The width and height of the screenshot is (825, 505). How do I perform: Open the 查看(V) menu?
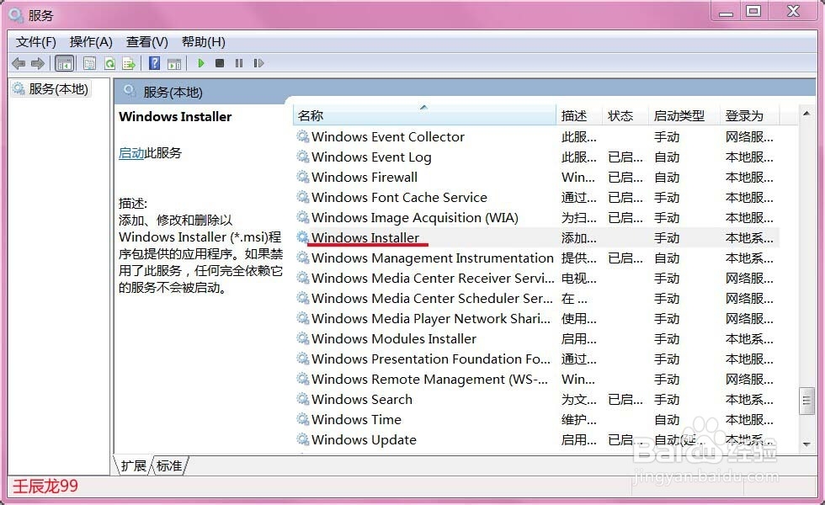[x=146, y=42]
